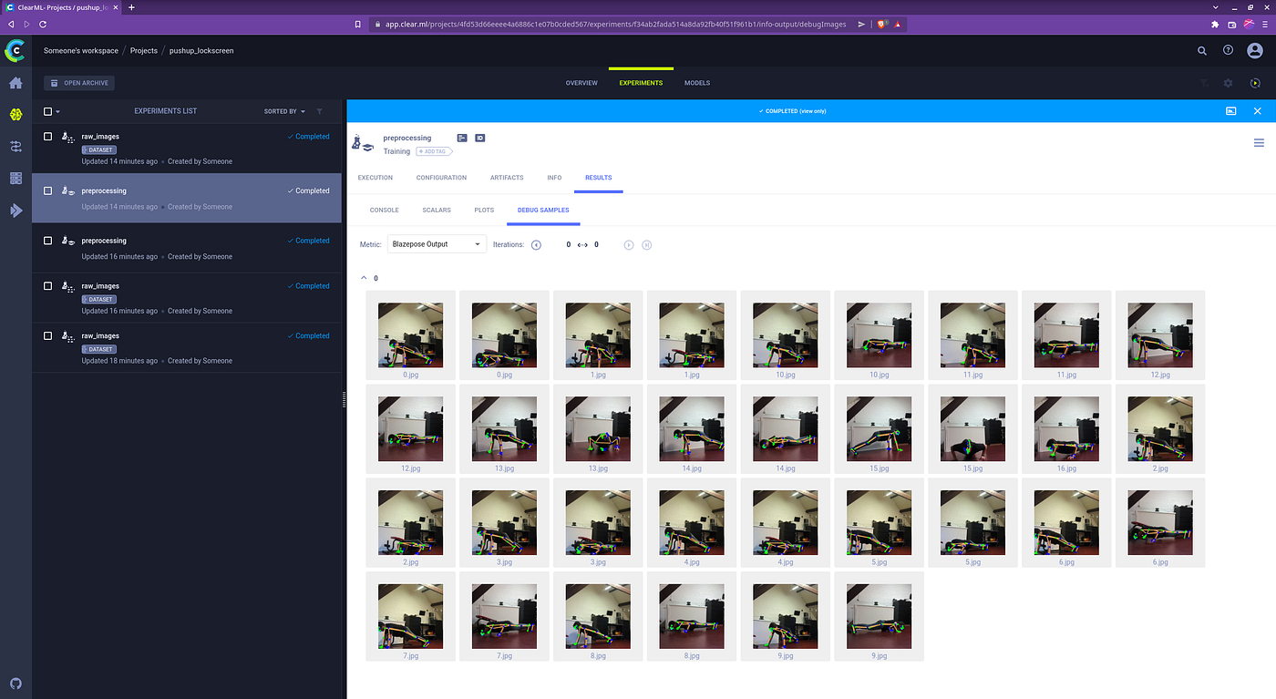1276x699 pixels.
Task: Open the help question-mark icon
Action: (1228, 51)
